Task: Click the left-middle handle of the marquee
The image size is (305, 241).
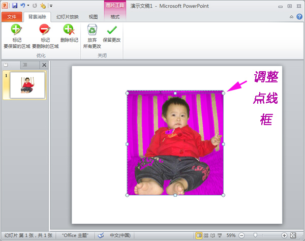Action: [x=127, y=144]
